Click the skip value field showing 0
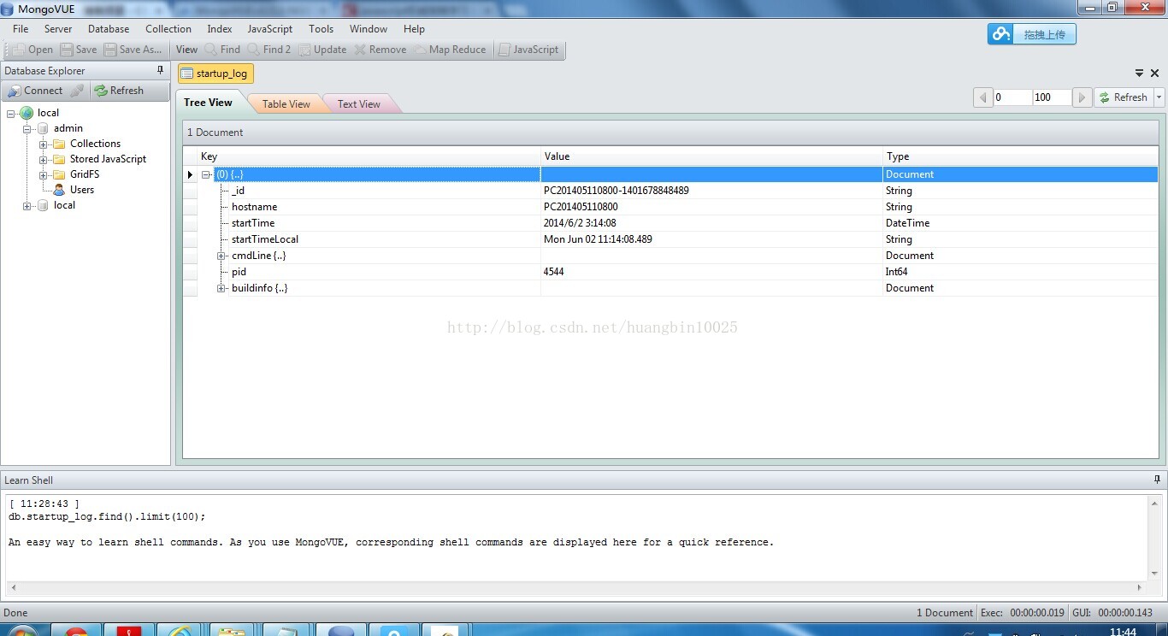 point(1012,97)
